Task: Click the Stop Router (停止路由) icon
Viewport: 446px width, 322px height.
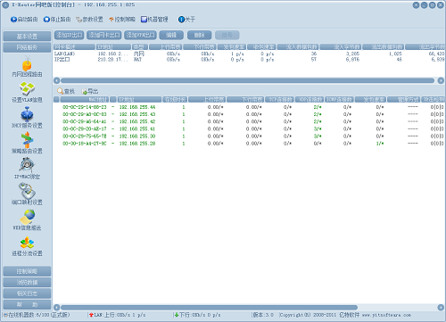Action: tap(46, 20)
